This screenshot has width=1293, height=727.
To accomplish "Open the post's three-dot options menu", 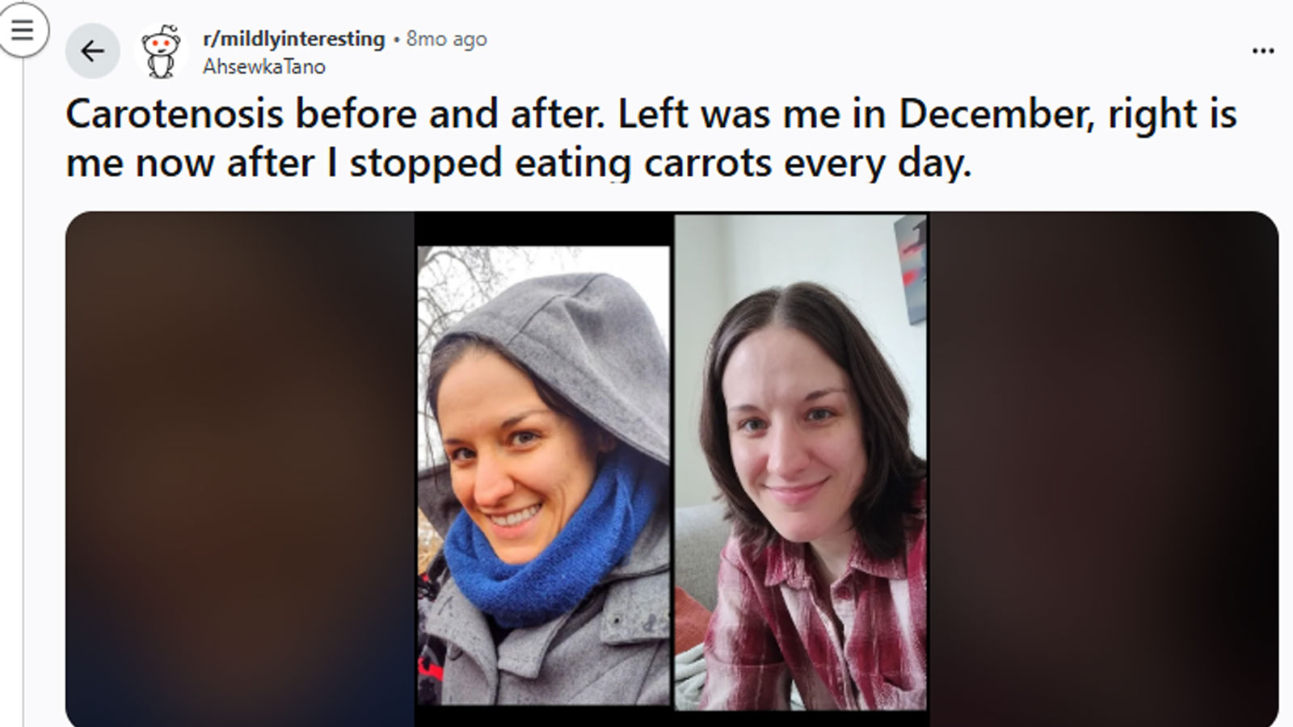I will [1262, 51].
